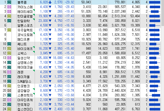Click the 신 badge beside 칩스앤미디

point(9,109)
